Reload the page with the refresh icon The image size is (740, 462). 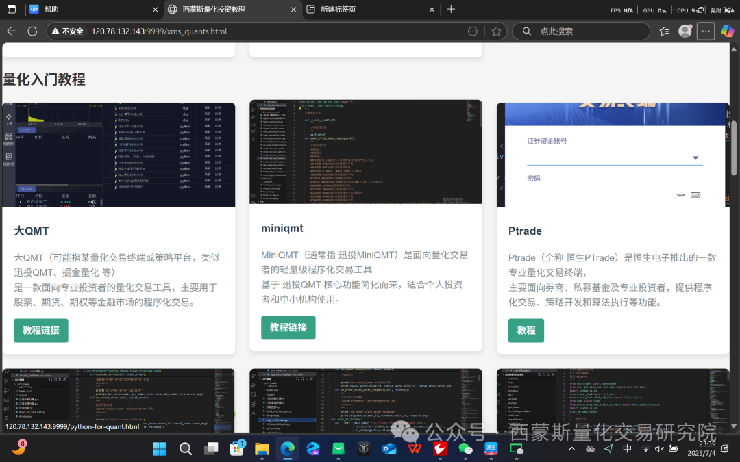pyautogui.click(x=32, y=31)
